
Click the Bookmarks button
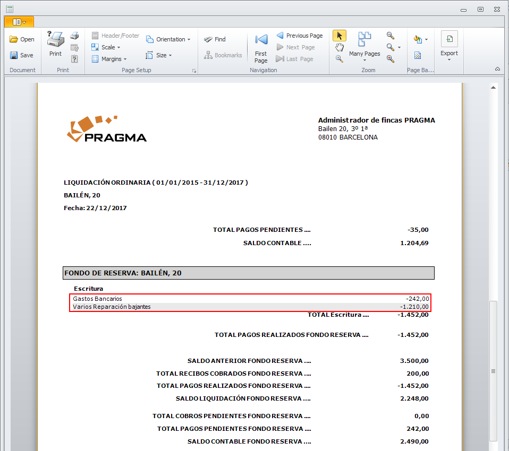[223, 55]
